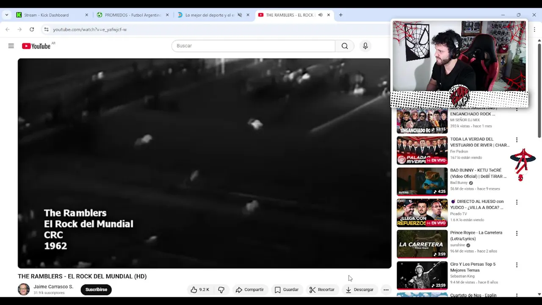Open options menu for DIRECTO AL HUESO video

coord(517,202)
